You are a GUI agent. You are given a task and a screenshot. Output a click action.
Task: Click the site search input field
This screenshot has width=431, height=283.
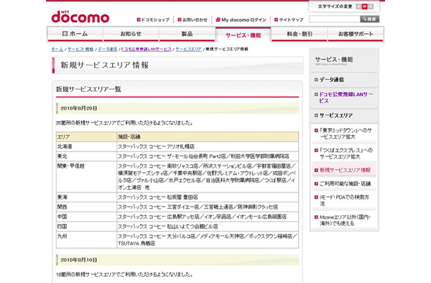tap(334, 19)
